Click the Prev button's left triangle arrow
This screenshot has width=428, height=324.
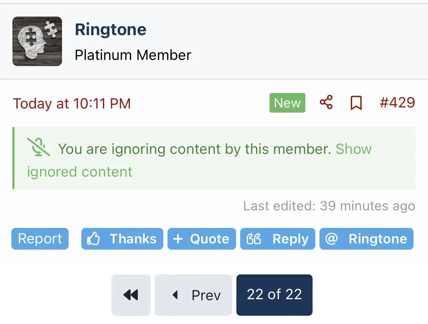click(x=175, y=295)
